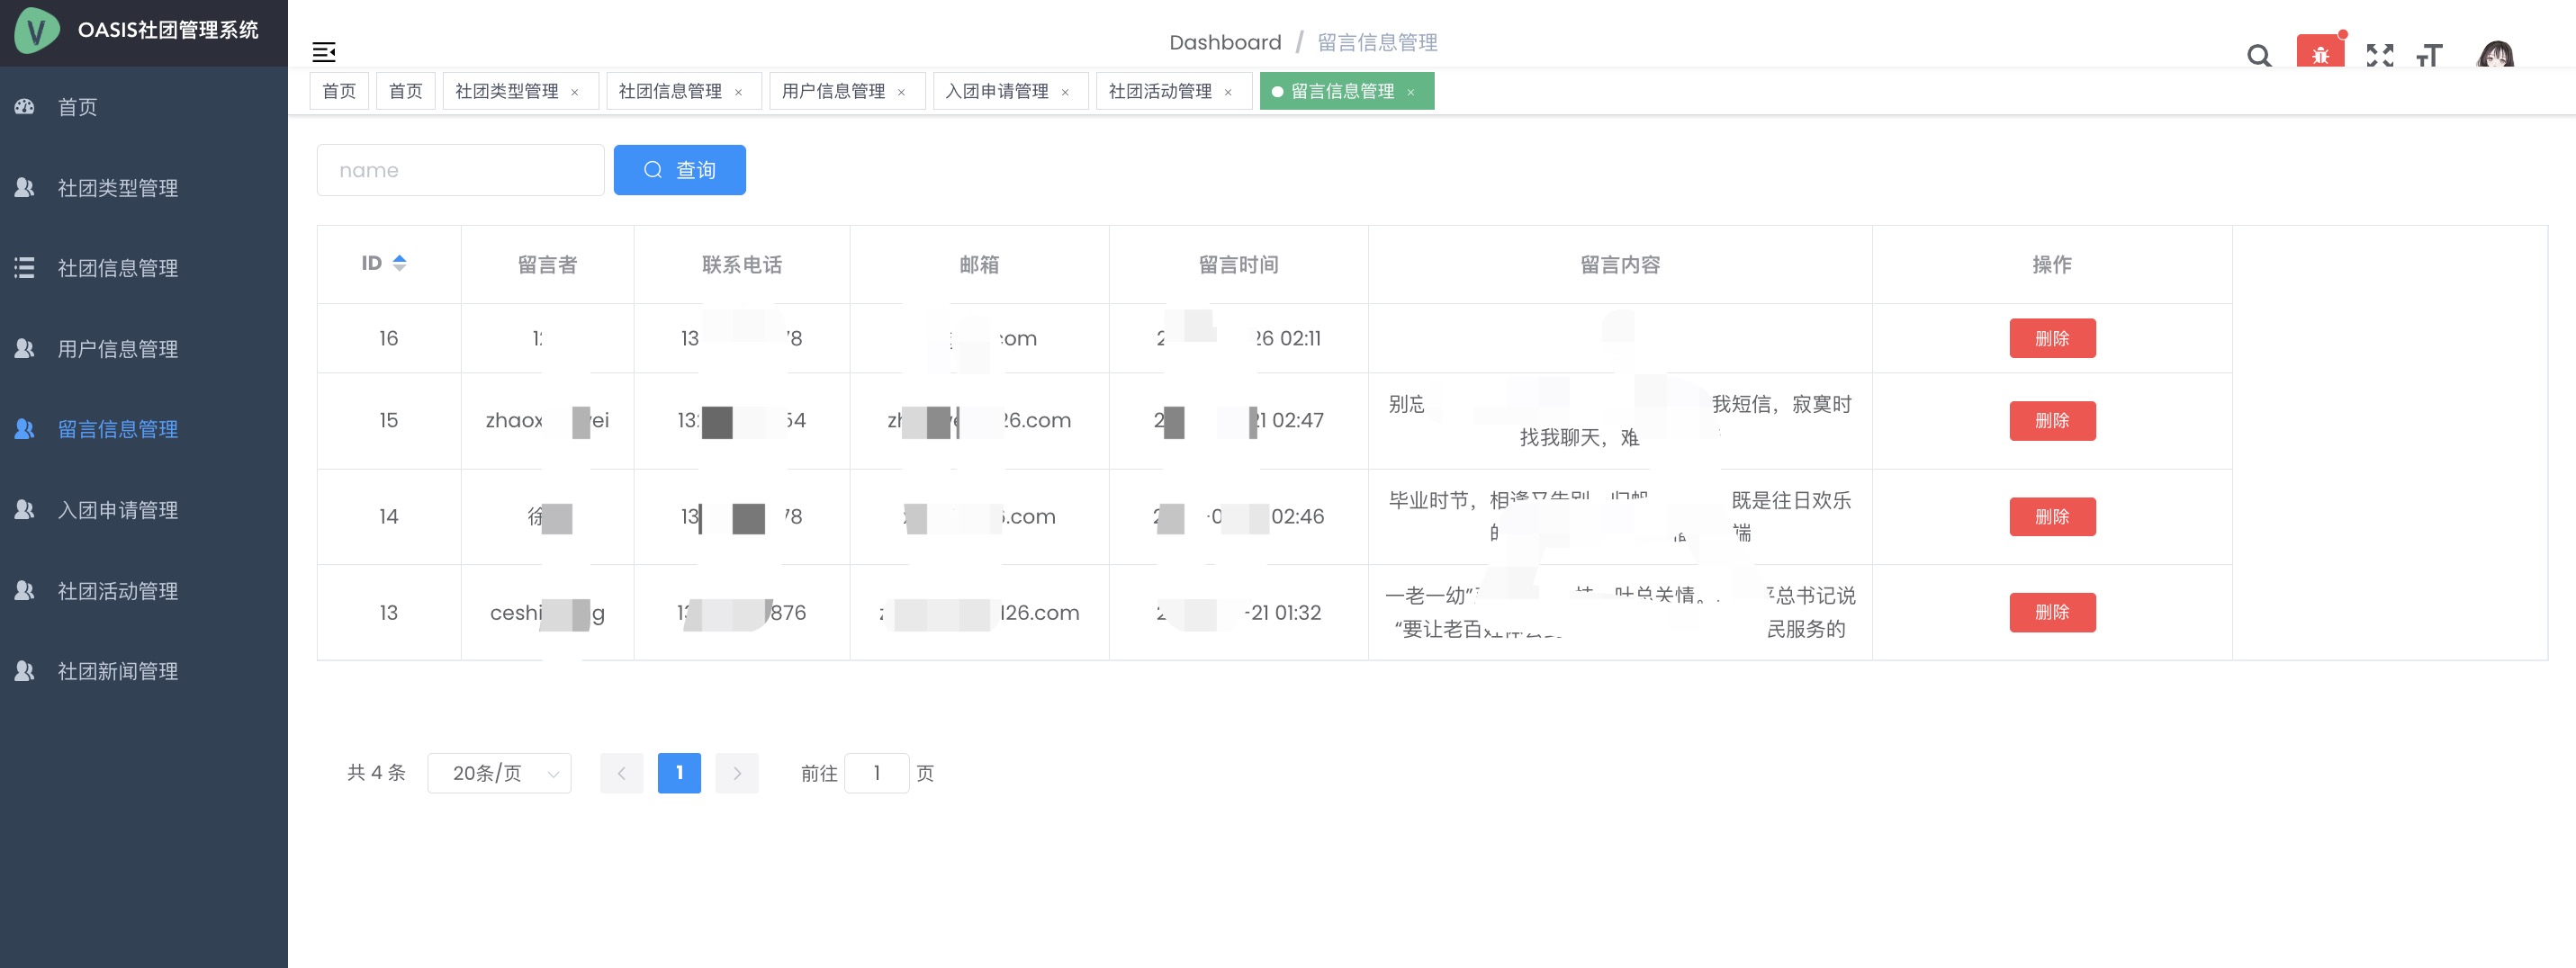
Task: Close the 社团活动管理 tab
Action: point(1228,92)
